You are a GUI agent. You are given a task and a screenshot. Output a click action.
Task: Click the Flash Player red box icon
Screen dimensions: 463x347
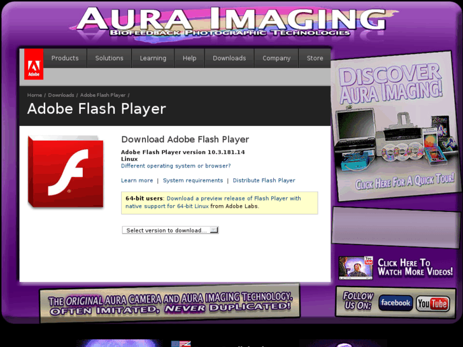(x=66, y=171)
